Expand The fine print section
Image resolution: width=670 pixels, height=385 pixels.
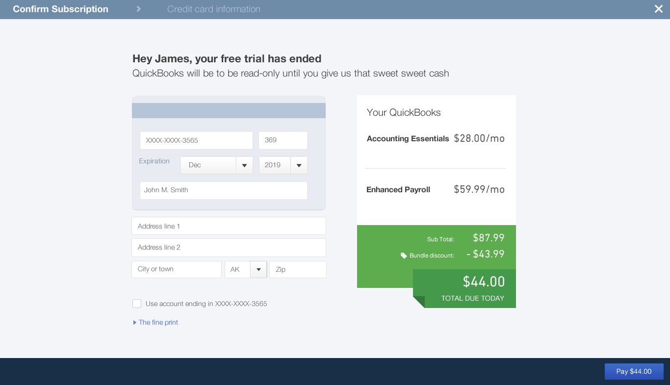(155, 322)
